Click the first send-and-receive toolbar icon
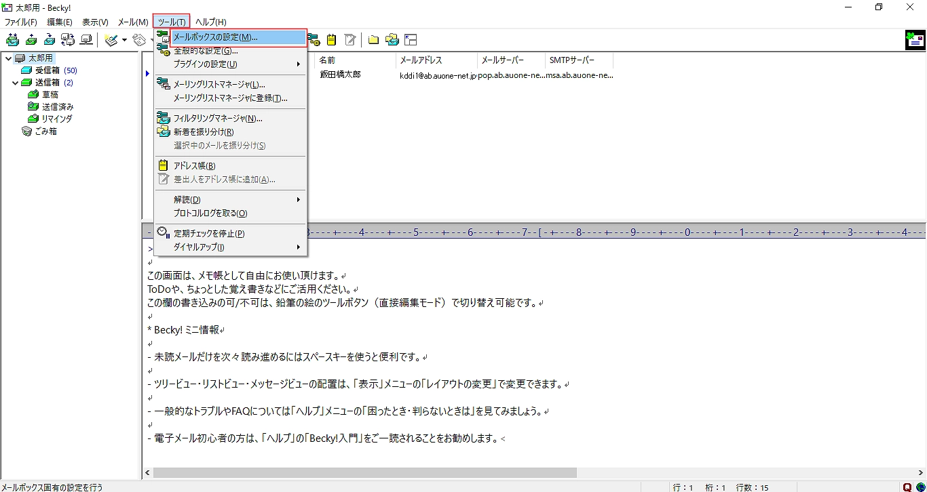The height and width of the screenshot is (492, 927). pos(12,40)
